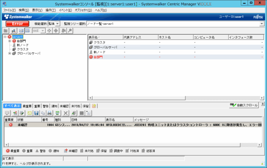Click event list horizontal scrollbar
The height and width of the screenshot is (168, 267).
[124, 145]
